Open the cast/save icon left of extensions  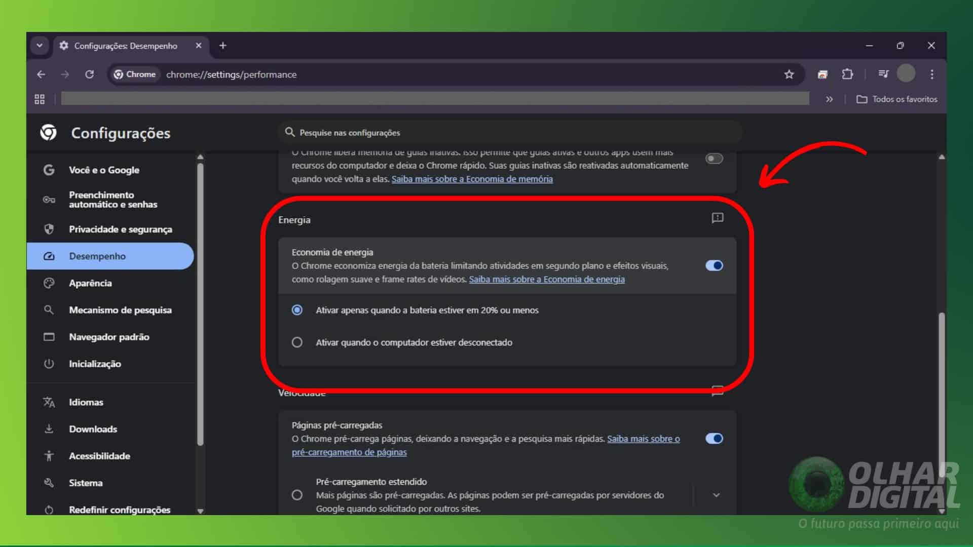pos(822,74)
